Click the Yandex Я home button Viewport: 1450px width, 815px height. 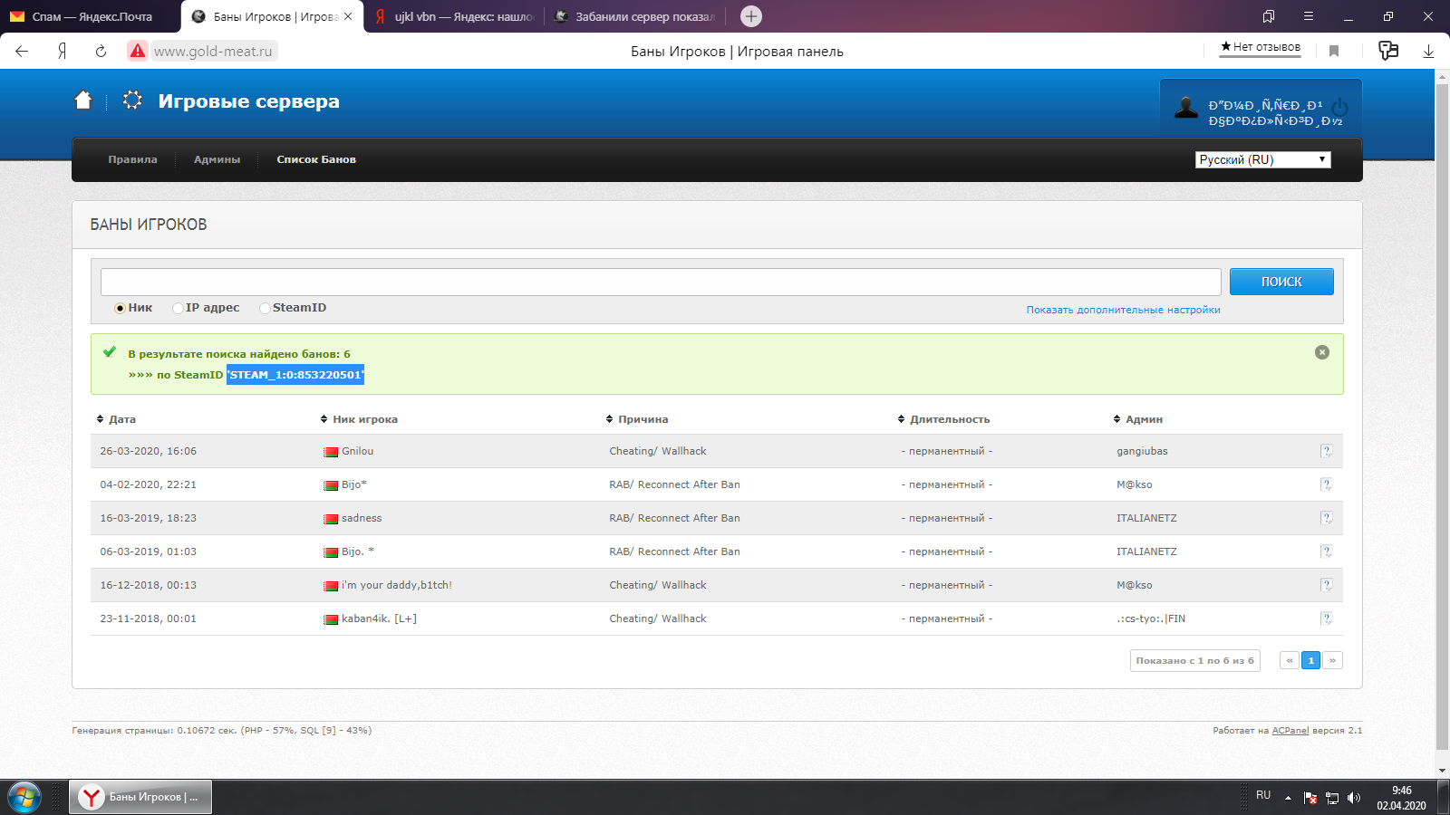pyautogui.click(x=62, y=52)
